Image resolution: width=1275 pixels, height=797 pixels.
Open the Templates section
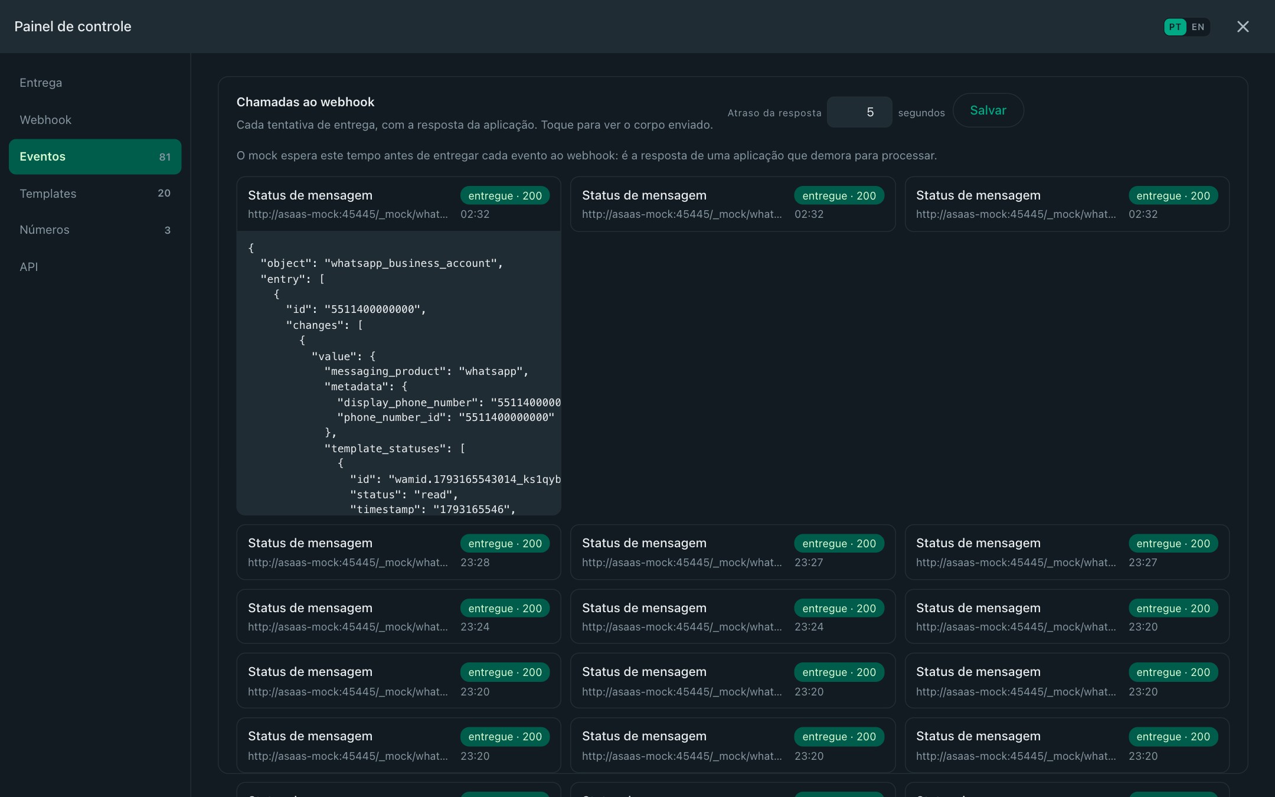pyautogui.click(x=95, y=194)
